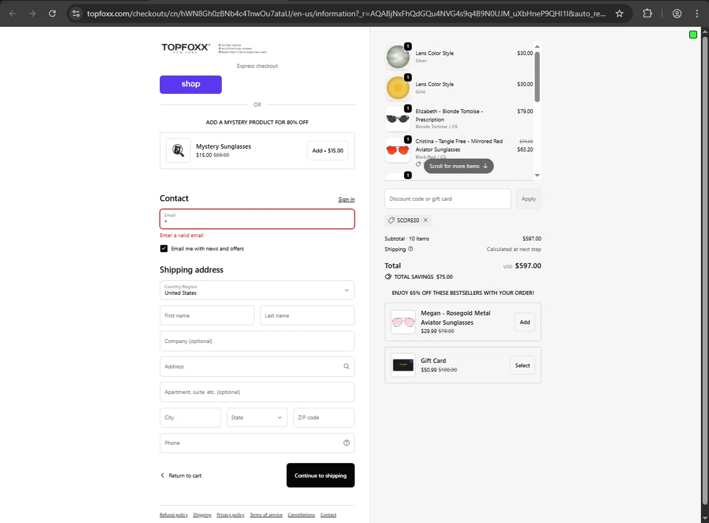Screen dimensions: 709x523
Task: Open the Refund policy link
Action: click(173, 515)
